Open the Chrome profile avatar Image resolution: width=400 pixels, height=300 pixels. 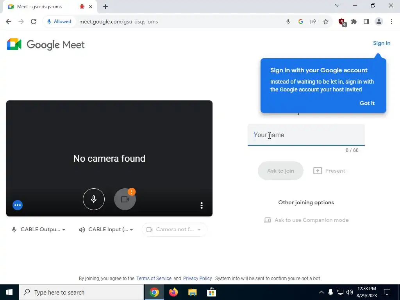pos(379,22)
